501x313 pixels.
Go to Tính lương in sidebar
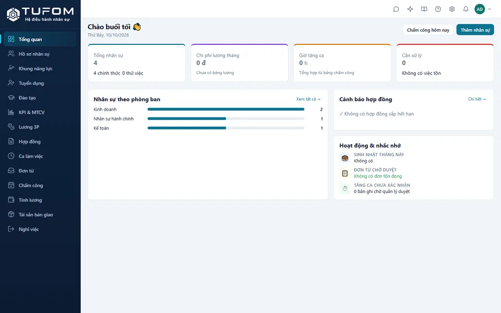click(x=40, y=200)
